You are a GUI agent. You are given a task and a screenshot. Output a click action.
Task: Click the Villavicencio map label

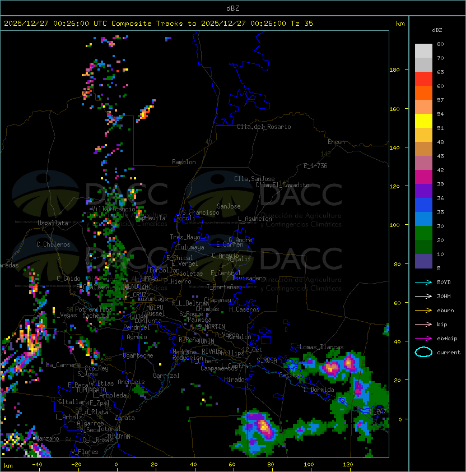(x=113, y=209)
